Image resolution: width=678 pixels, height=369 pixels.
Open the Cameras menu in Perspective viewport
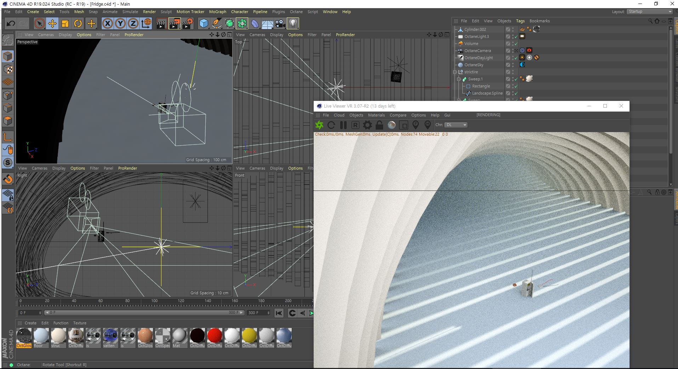click(46, 35)
